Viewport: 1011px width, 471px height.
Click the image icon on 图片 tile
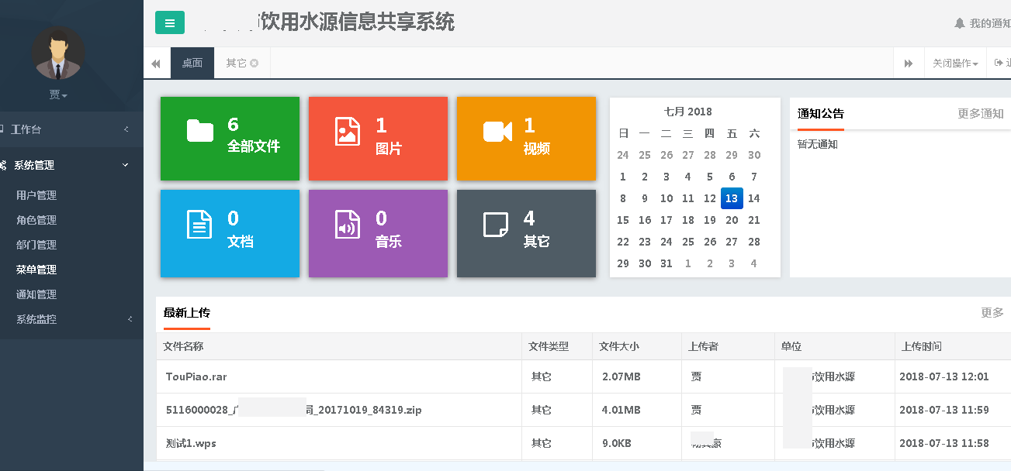click(x=348, y=131)
